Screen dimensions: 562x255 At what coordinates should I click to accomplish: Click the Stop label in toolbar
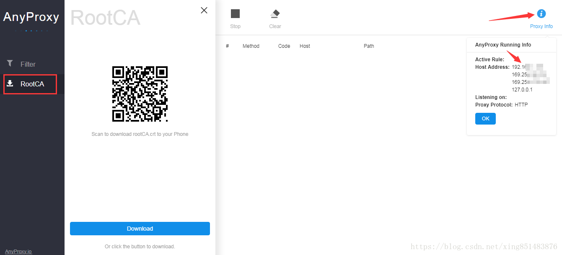[235, 26]
